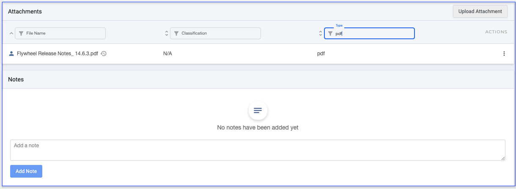Toggle sort arrows for Classification column
The width and height of the screenshot is (516, 189).
click(x=166, y=33)
